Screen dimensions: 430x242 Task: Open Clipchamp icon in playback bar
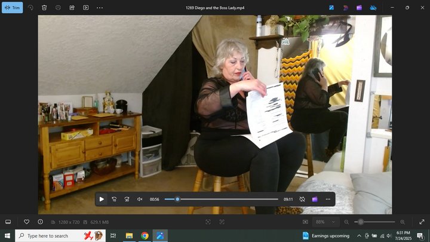pyautogui.click(x=315, y=199)
